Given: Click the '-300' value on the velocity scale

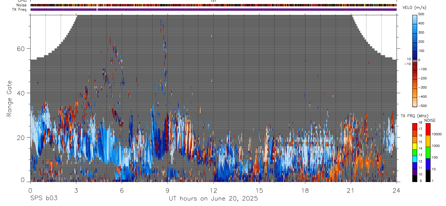Looking at the screenshot, I should coord(422,88).
